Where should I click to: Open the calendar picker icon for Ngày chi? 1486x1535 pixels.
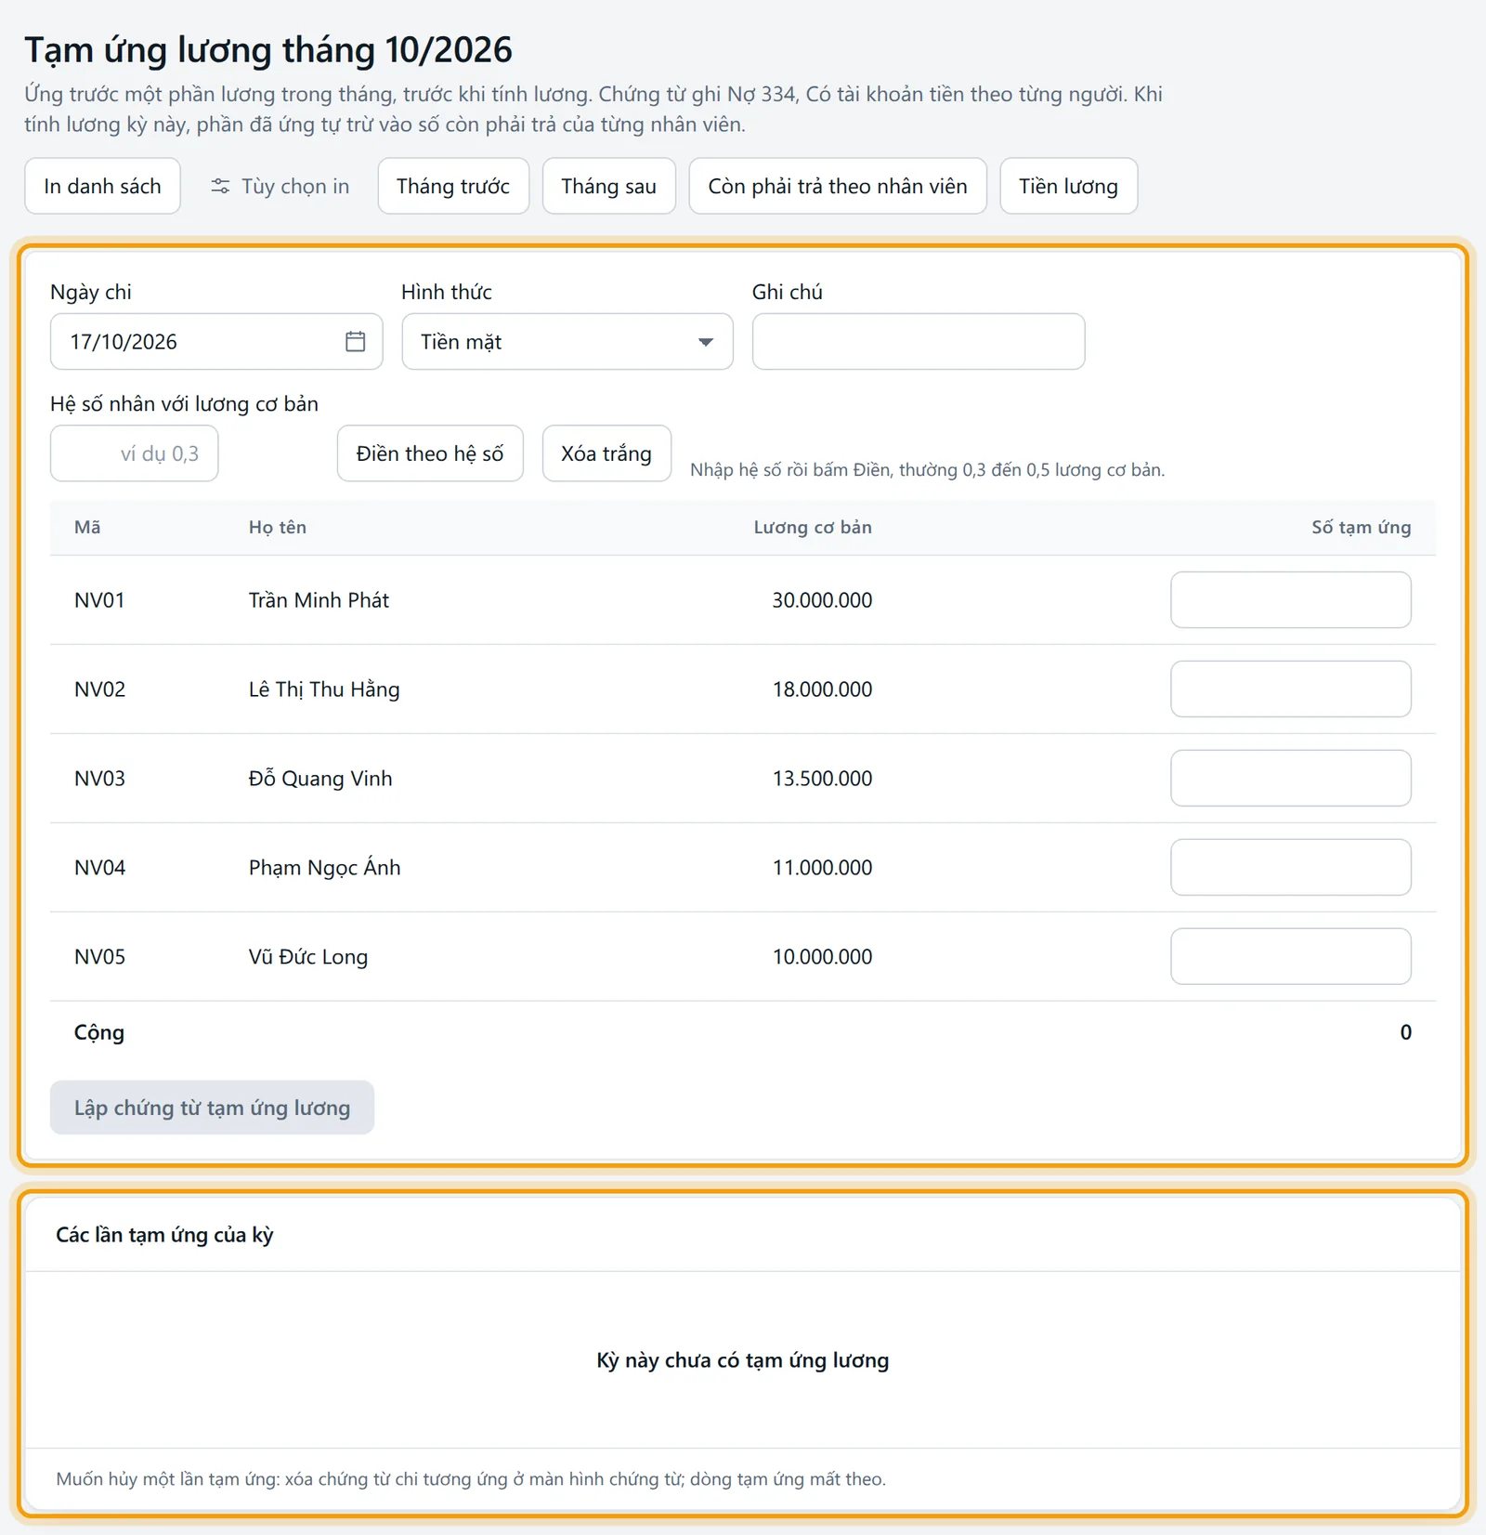point(355,341)
